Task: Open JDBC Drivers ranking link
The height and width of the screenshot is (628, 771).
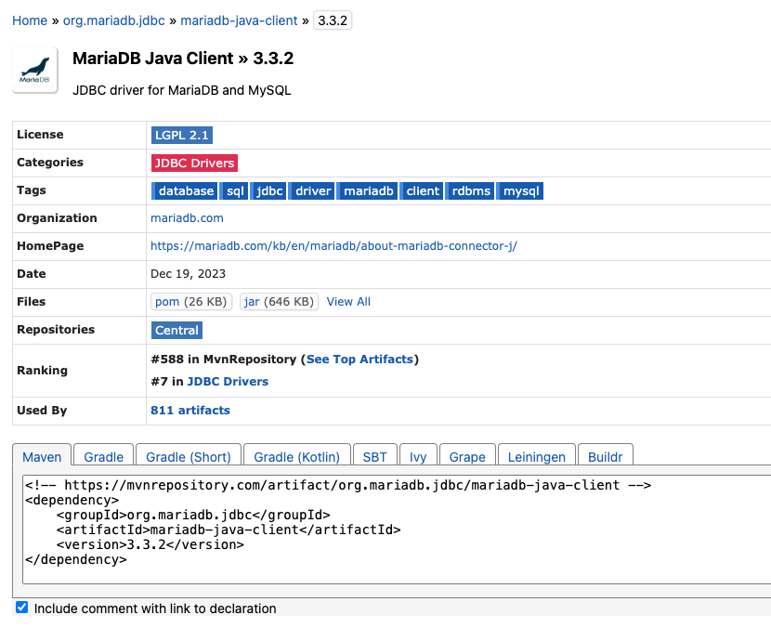Action: (x=228, y=382)
